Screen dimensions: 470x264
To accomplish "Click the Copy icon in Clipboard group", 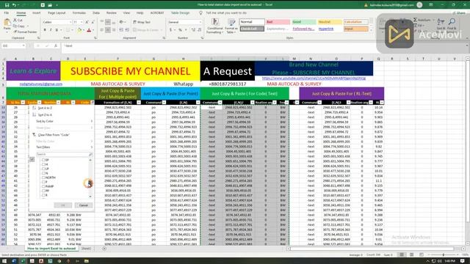I will [15, 26].
